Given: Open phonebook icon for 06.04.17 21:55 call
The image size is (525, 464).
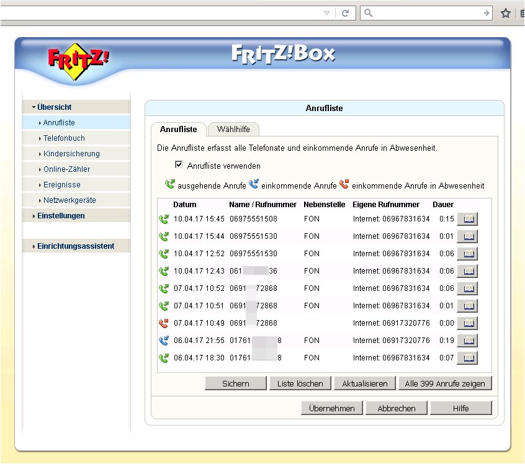Looking at the screenshot, I should [467, 341].
